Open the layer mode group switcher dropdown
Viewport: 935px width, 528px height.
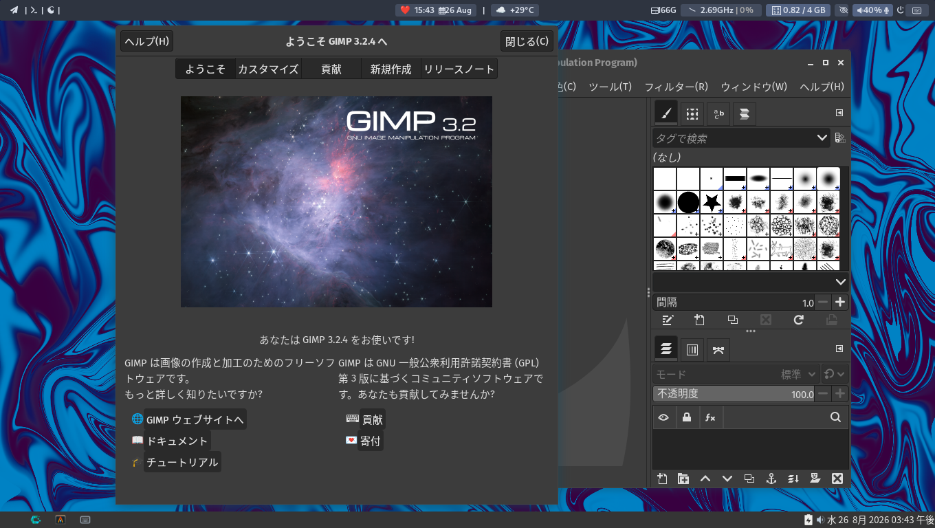tap(835, 374)
